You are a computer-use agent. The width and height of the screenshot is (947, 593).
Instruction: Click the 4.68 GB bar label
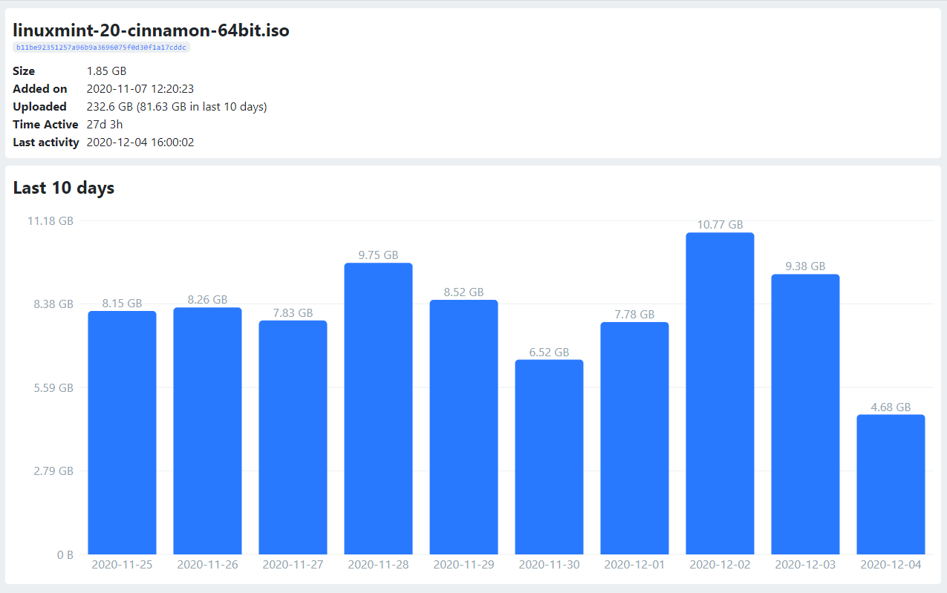[x=891, y=407]
